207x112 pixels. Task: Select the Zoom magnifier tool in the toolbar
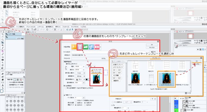click(x=2, y=34)
